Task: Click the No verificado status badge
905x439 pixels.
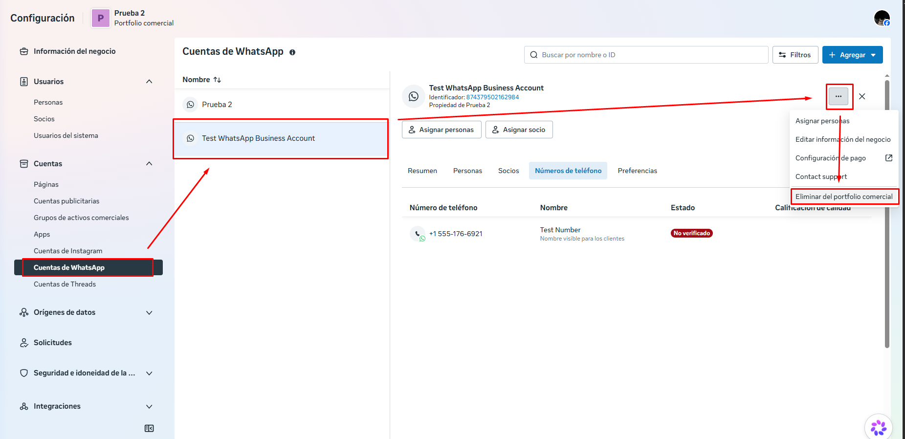Action: [x=691, y=233]
